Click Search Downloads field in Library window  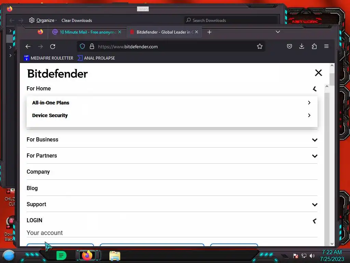(231, 20)
